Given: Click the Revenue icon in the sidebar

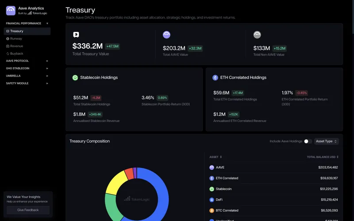Looking at the screenshot, I should 8,46.
